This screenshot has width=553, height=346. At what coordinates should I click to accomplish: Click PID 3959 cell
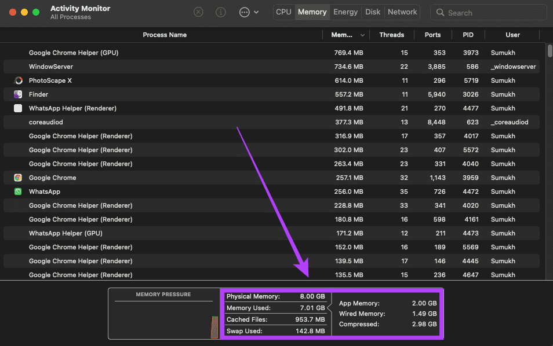click(471, 178)
